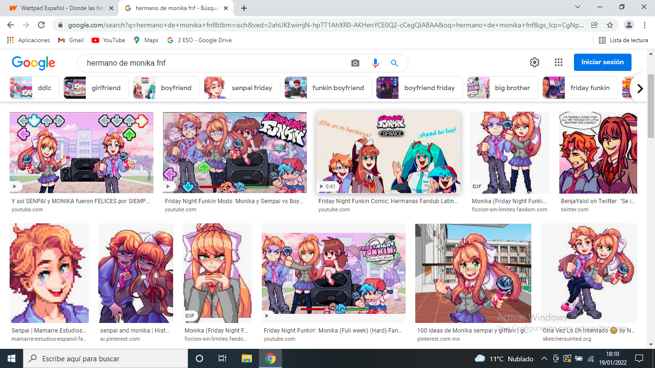Open the tab search chevron in title bar

[578, 7]
